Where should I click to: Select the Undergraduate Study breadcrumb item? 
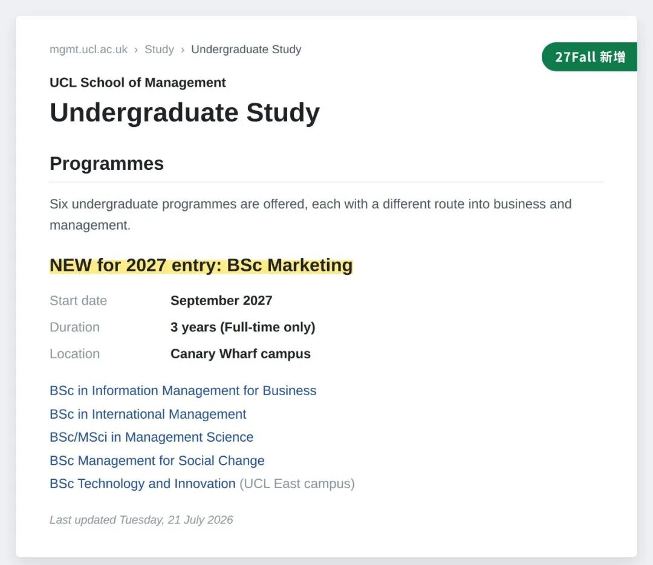click(246, 50)
